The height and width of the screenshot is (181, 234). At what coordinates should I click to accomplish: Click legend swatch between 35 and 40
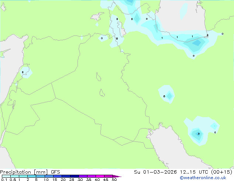point(92,176)
